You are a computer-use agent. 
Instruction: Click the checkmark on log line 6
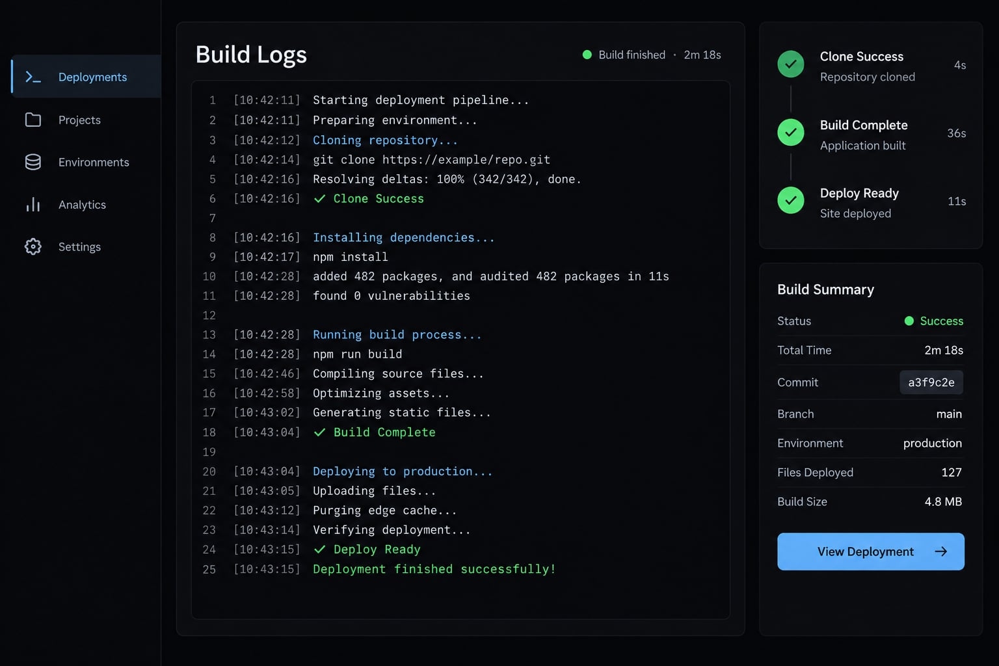pos(319,199)
